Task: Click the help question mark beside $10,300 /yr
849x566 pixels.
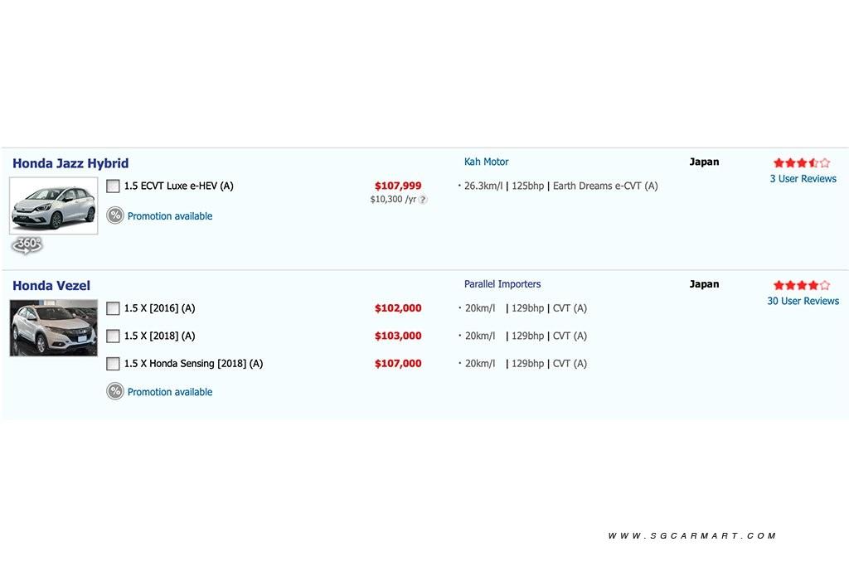Action: (423, 200)
